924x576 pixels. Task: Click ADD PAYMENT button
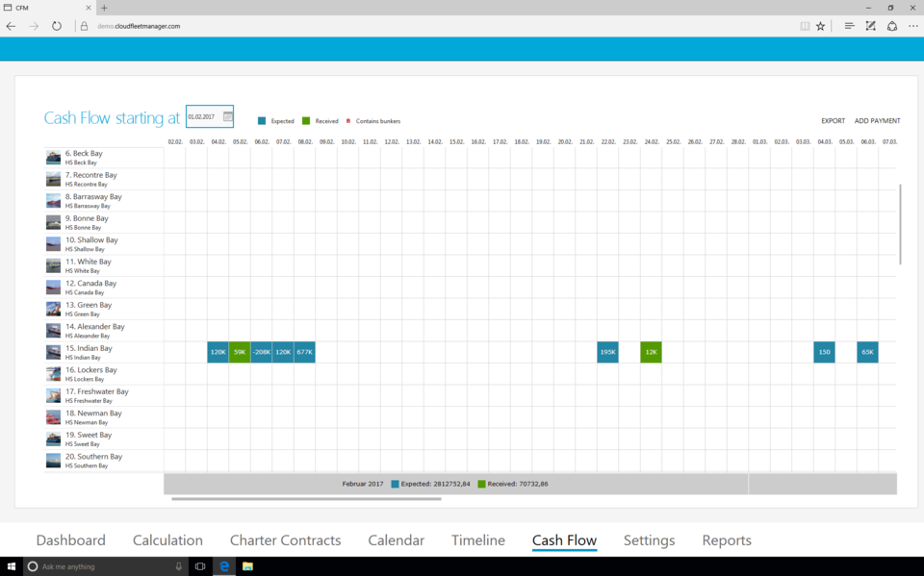point(877,121)
